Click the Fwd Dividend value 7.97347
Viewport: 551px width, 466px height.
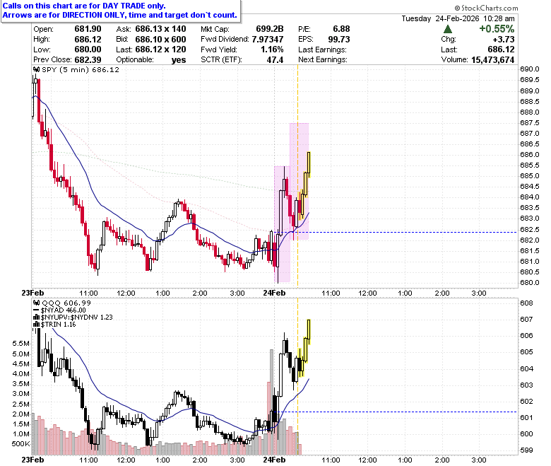click(268, 39)
